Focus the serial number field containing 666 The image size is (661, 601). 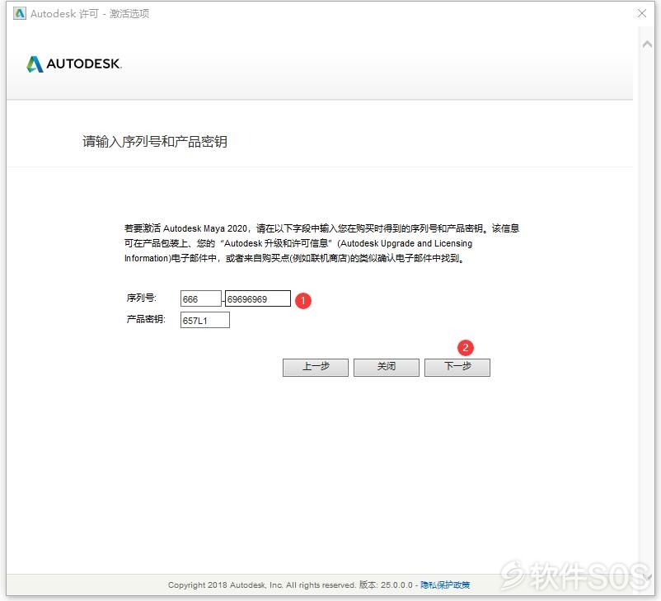click(200, 298)
